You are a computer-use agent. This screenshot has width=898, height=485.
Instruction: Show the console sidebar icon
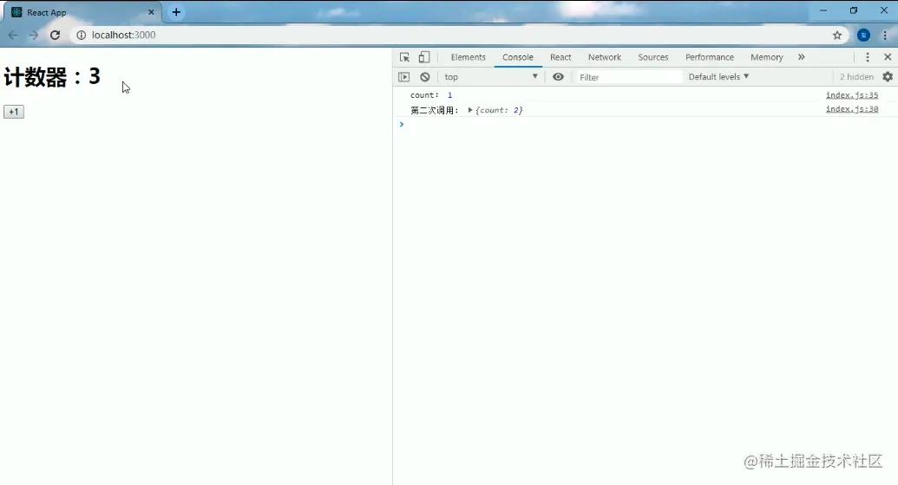tap(403, 76)
